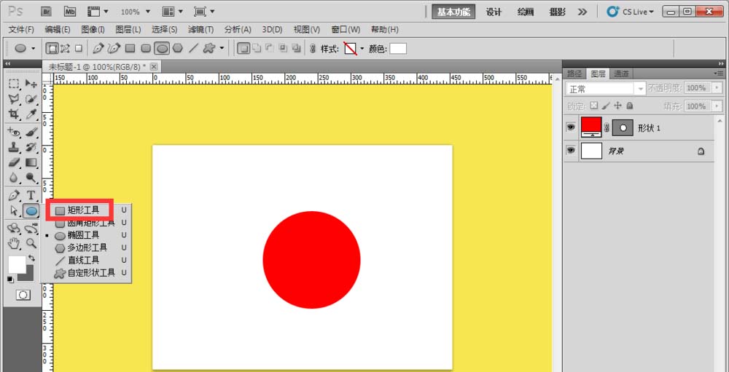Open the 样式 style picker dropdown arrow
The width and height of the screenshot is (729, 372).
(x=362, y=49)
